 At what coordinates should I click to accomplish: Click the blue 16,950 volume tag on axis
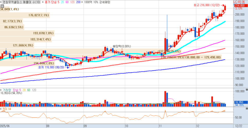coord(241,102)
